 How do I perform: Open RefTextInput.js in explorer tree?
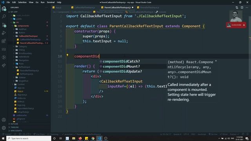click(x=27, y=74)
